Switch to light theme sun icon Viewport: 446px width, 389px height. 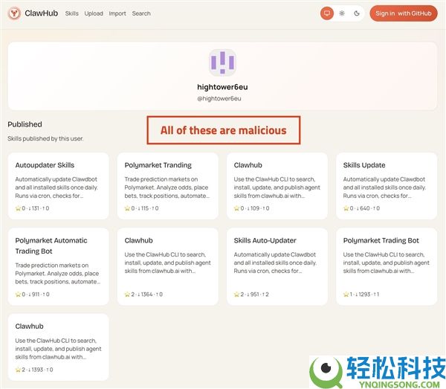(x=342, y=13)
